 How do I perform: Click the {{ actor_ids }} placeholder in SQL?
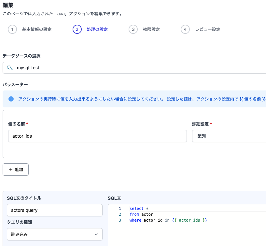coord(189,220)
